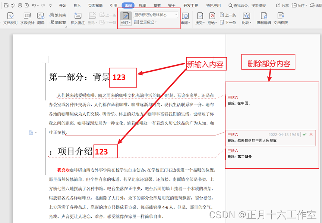Open 限制编辑 restrict editing

point(264,18)
